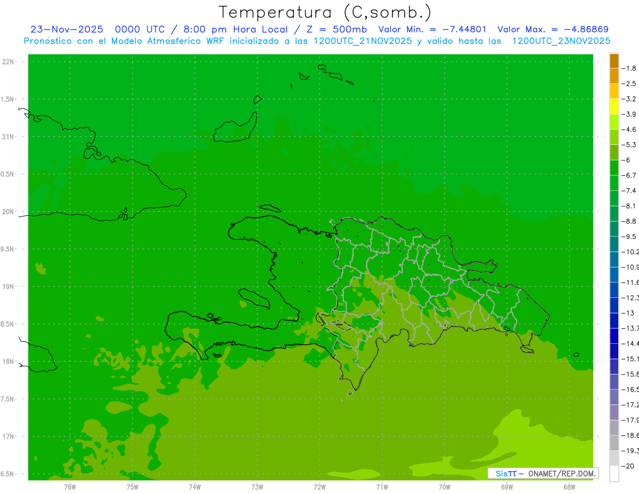This screenshot has width=639, height=494.
Task: Click the '-1.8' colorbar label
Action: 629,68
